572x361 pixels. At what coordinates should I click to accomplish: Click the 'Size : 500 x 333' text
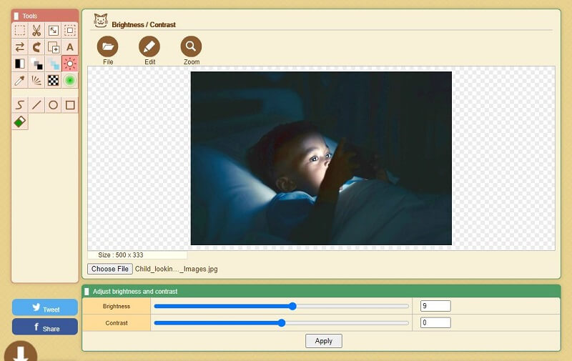tap(120, 255)
